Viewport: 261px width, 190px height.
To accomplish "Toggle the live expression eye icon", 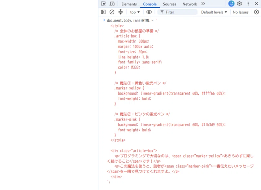I will click(x=149, y=12).
